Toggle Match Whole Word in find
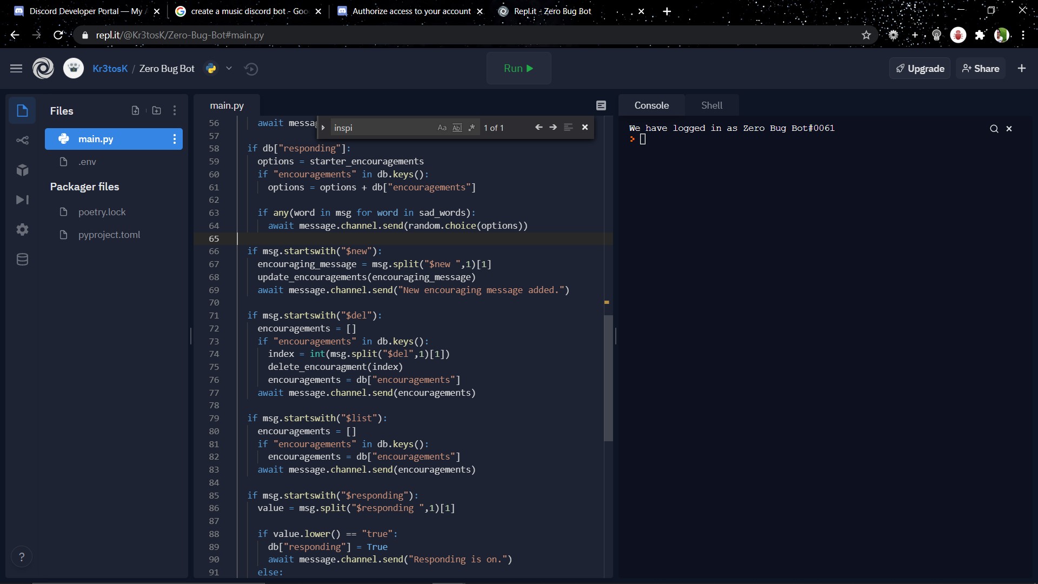Viewport: 1038px width, 584px height. (x=457, y=128)
